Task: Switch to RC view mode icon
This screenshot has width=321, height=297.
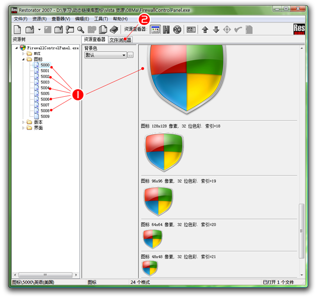Action: point(177,30)
